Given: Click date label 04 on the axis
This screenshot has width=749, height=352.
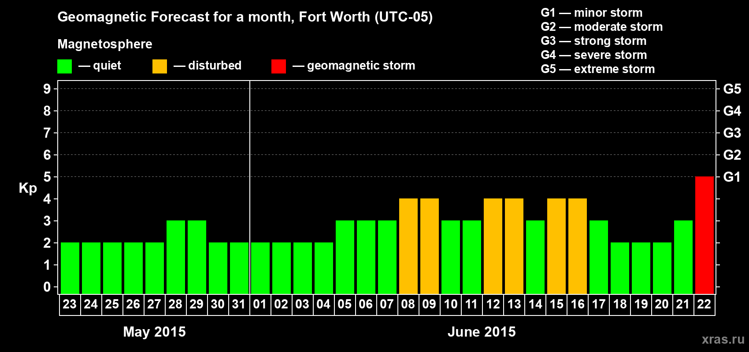Looking at the screenshot, I should point(323,304).
